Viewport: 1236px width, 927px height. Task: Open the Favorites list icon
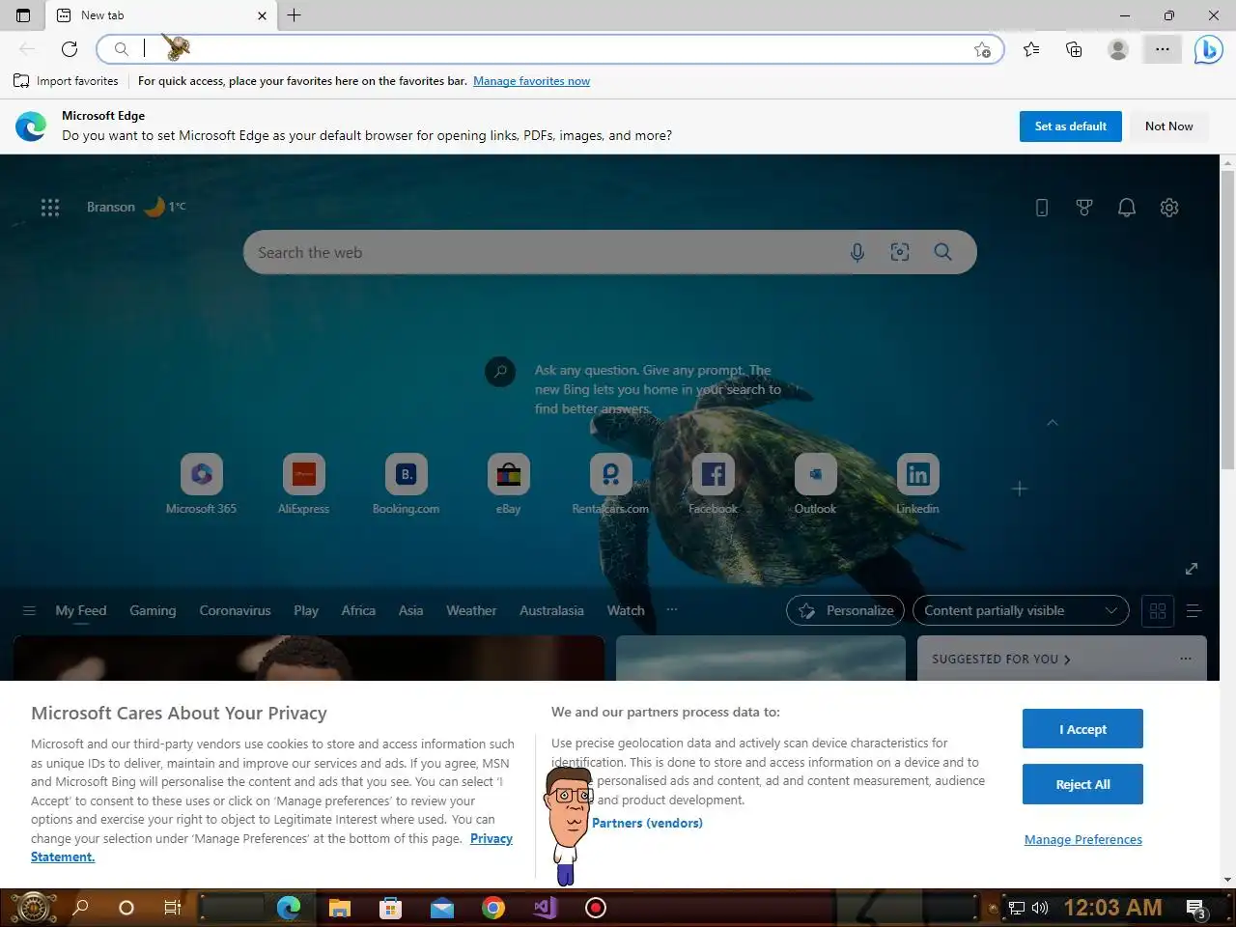tap(1031, 49)
